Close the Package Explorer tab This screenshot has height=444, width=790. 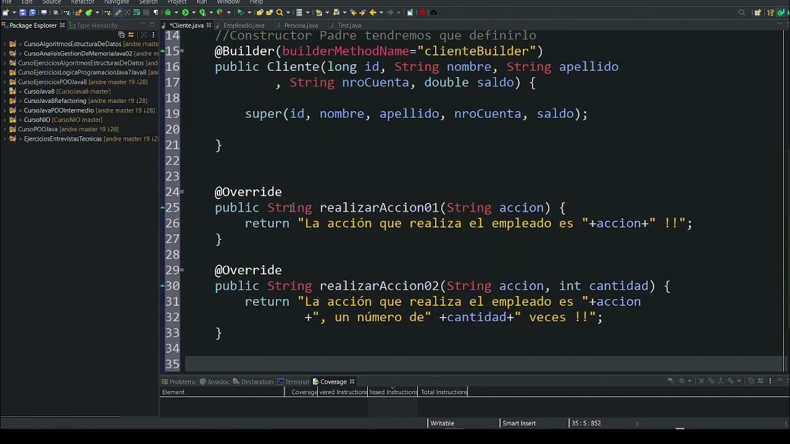point(62,25)
